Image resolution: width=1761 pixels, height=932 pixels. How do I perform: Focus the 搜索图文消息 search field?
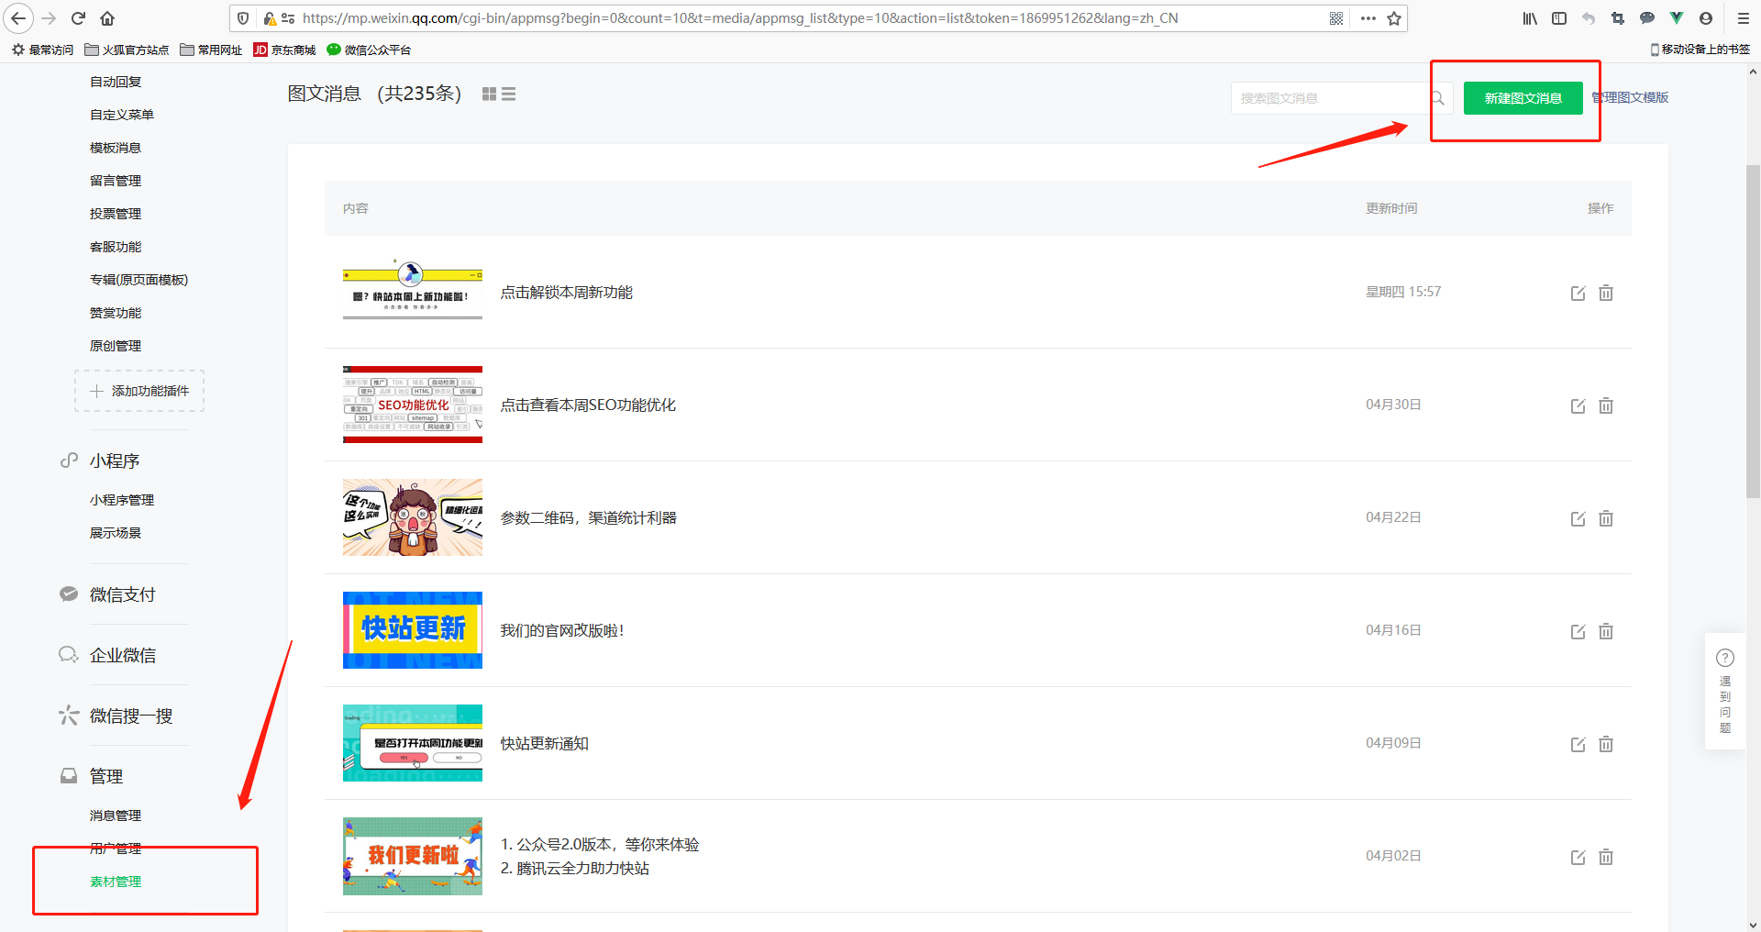(x=1330, y=98)
